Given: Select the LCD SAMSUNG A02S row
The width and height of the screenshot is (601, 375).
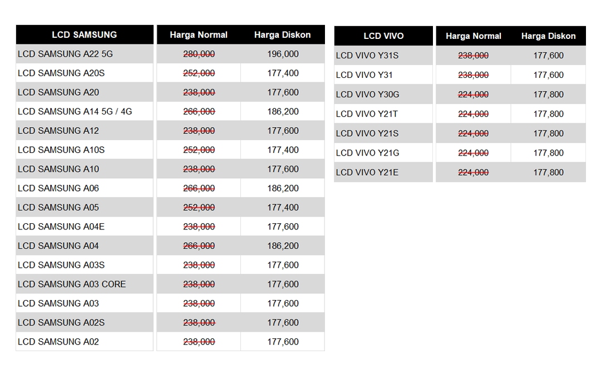Looking at the screenshot, I should 61,323.
